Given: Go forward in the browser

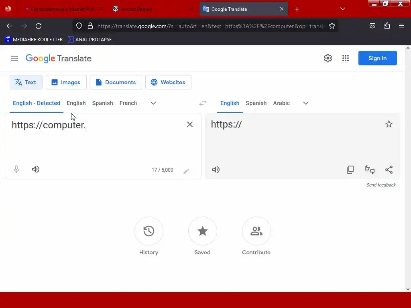Looking at the screenshot, I should point(24,26).
